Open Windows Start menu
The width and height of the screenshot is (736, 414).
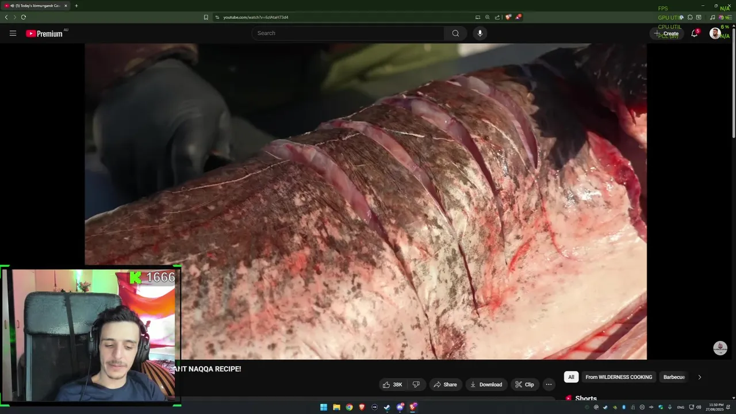pyautogui.click(x=324, y=407)
